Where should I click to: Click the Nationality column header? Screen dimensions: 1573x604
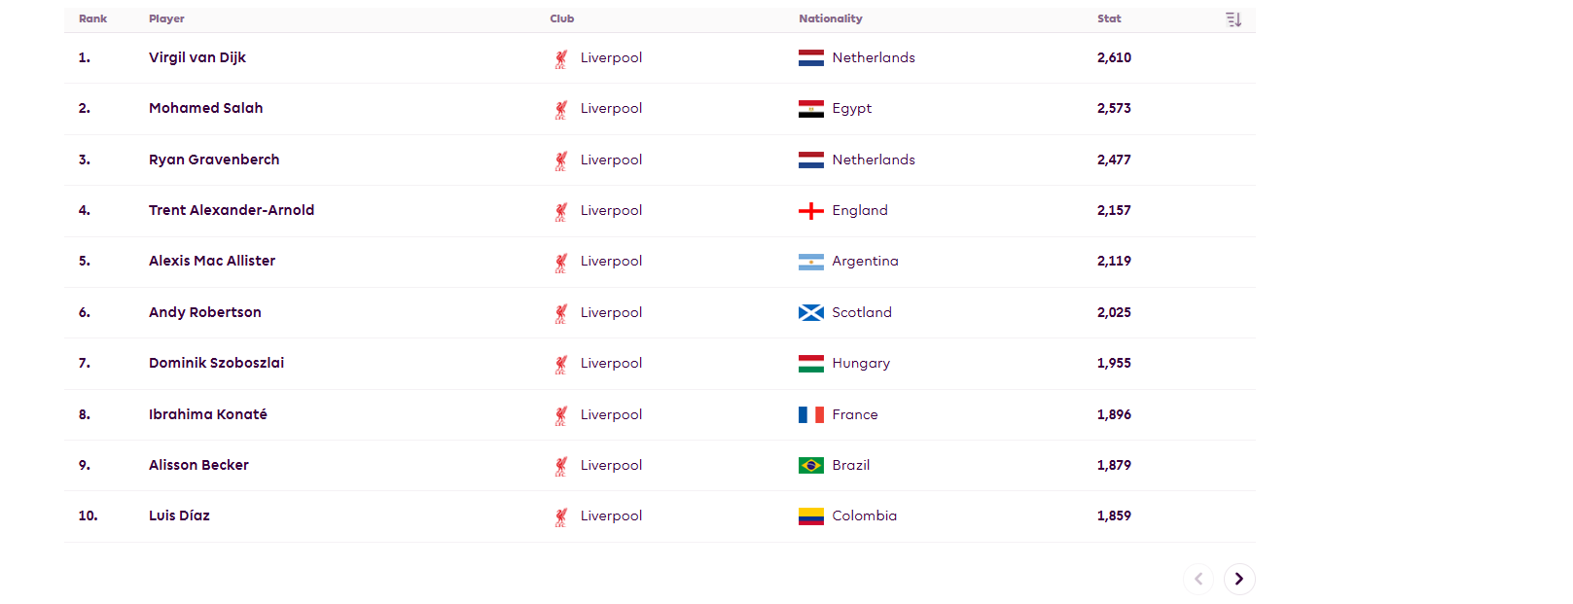(x=831, y=18)
